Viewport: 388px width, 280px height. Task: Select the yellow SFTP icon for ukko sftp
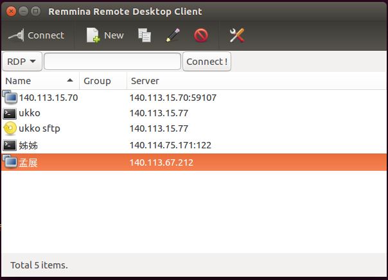10,128
